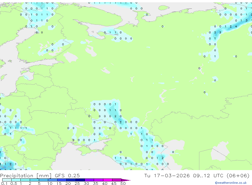Click the precipitation value '4' on map
The height and width of the screenshot is (185, 252).
(236, 27)
